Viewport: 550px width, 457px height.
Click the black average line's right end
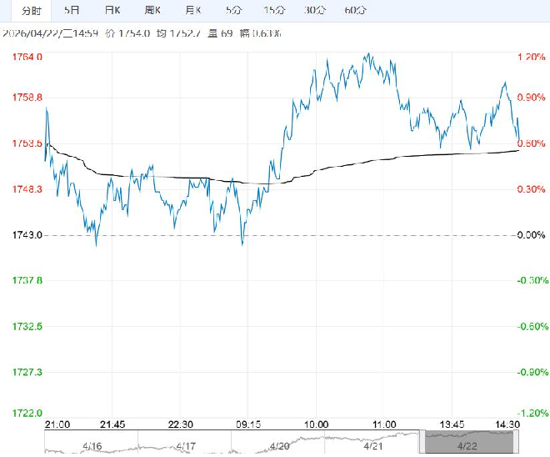pyautogui.click(x=518, y=151)
